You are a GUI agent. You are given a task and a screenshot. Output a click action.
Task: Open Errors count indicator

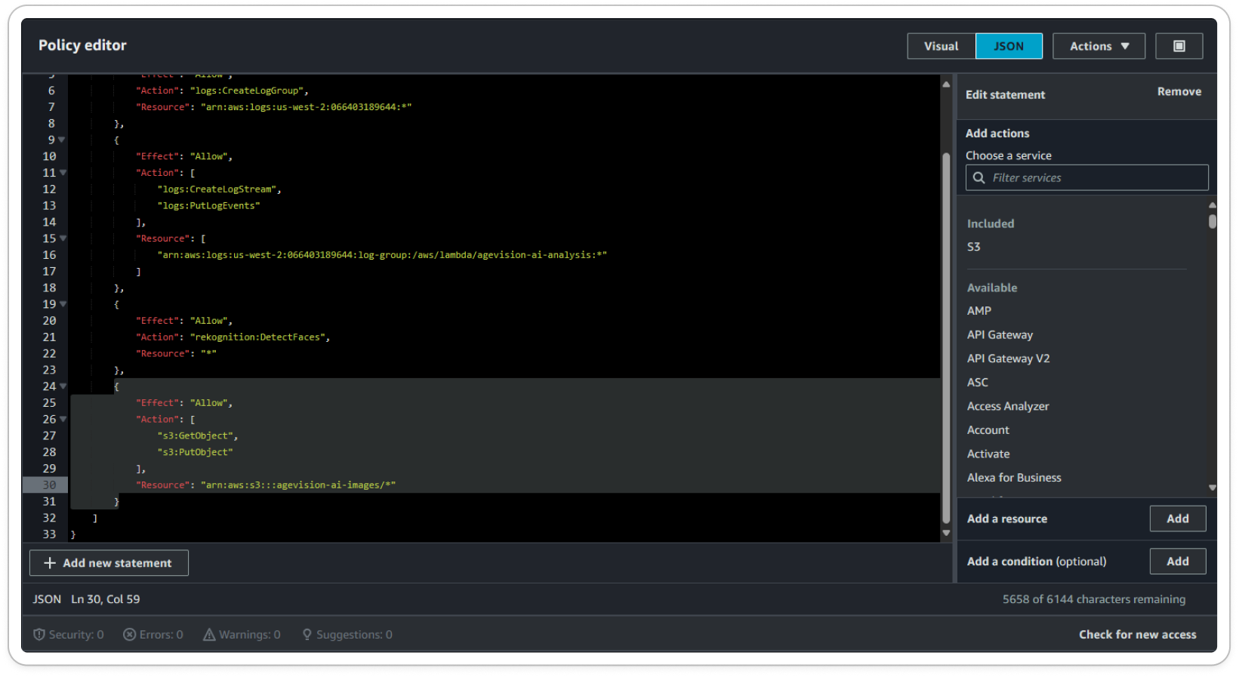(153, 635)
